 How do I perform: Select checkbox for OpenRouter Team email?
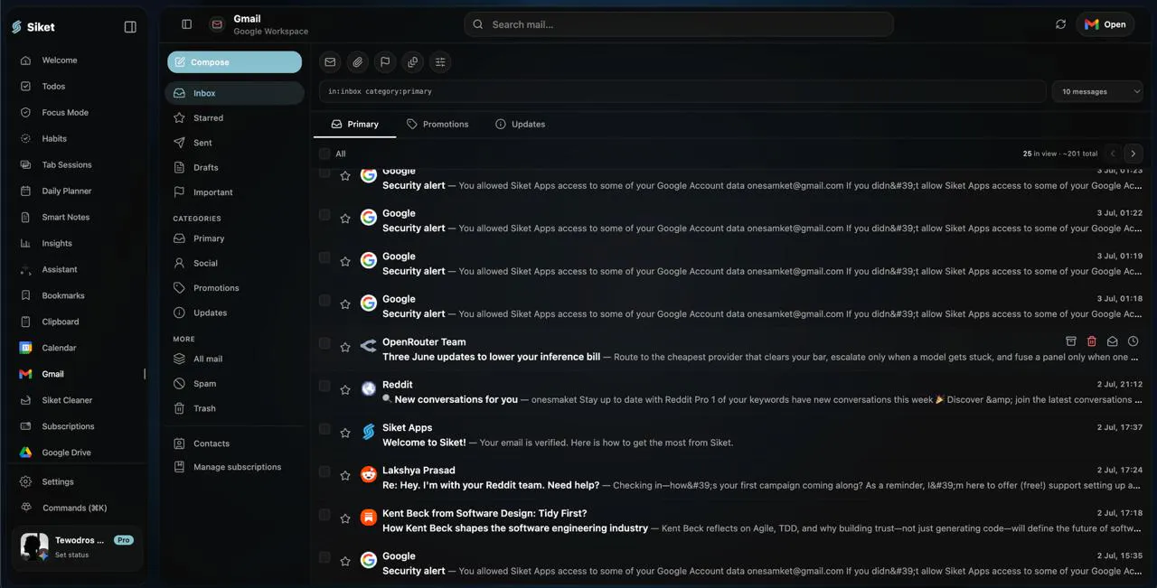click(x=325, y=343)
